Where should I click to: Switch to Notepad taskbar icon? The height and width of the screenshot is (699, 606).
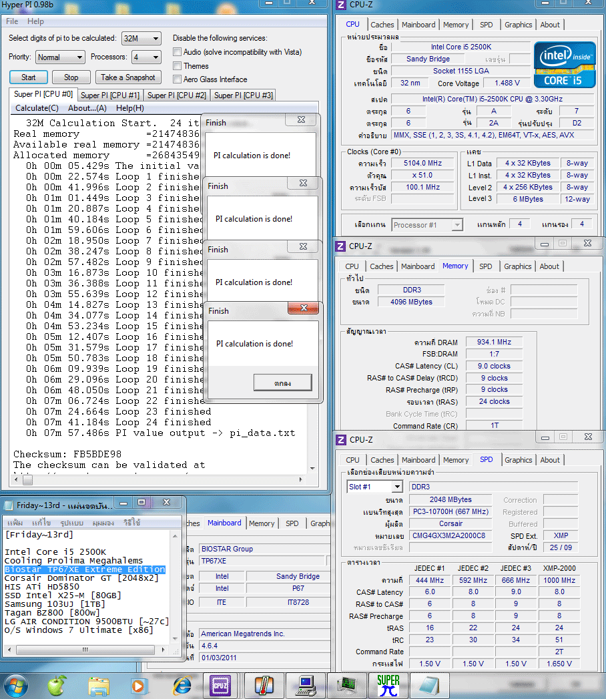click(x=429, y=686)
